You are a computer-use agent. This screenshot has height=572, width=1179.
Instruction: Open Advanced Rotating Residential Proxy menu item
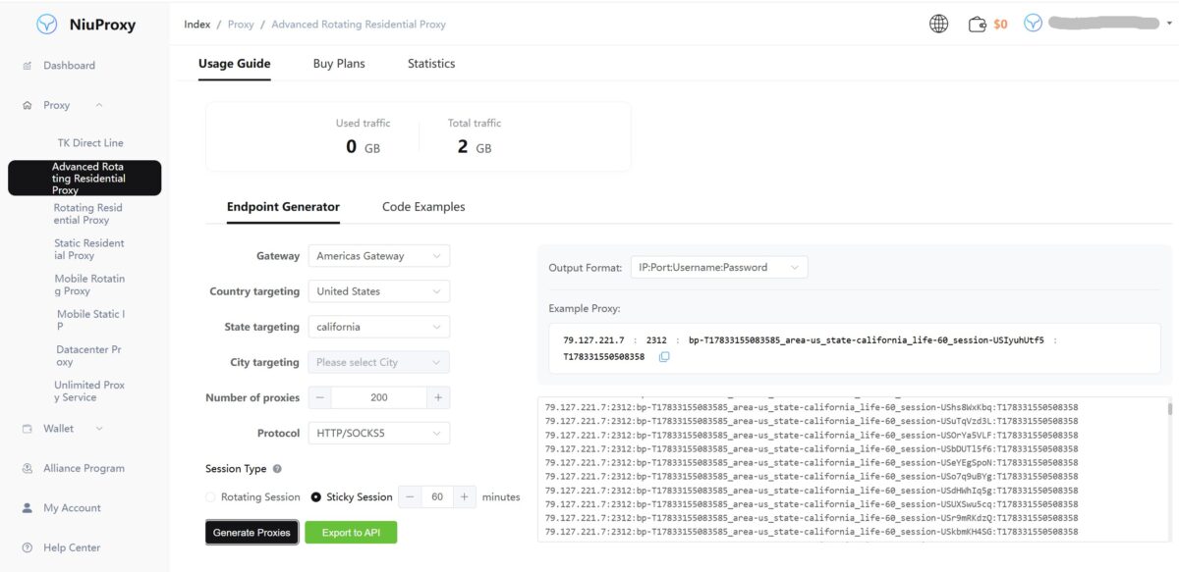point(84,179)
